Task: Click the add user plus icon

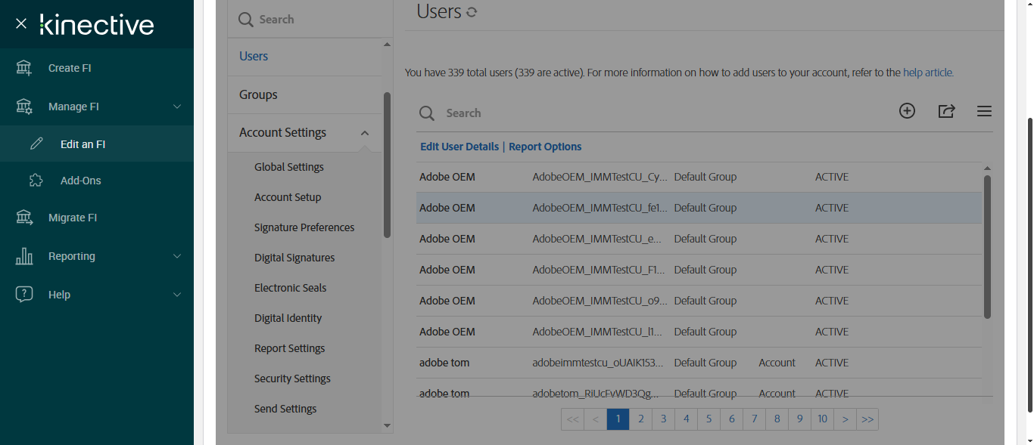Action: tap(907, 111)
